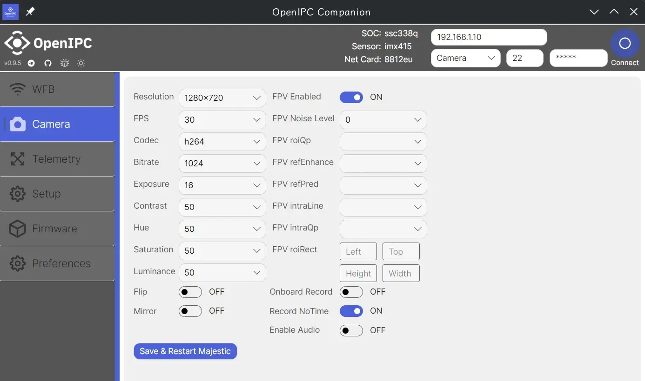
Task: Click the Telemetry arrows icon in the sidebar
Action: [18, 159]
